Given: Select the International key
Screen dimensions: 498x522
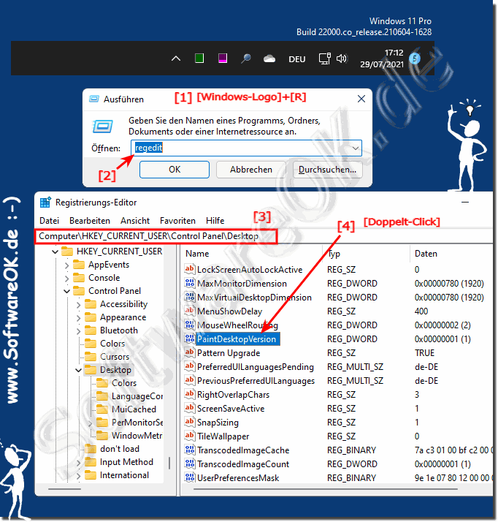Looking at the screenshot, I should tap(124, 475).
